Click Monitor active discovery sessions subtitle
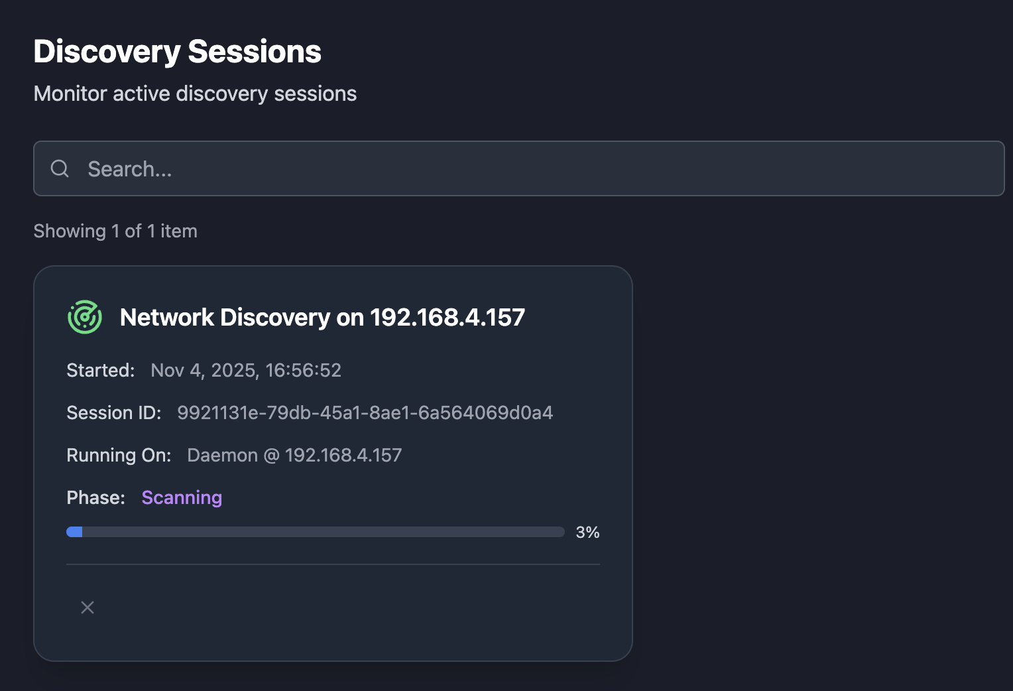This screenshot has width=1013, height=691. 195,94
